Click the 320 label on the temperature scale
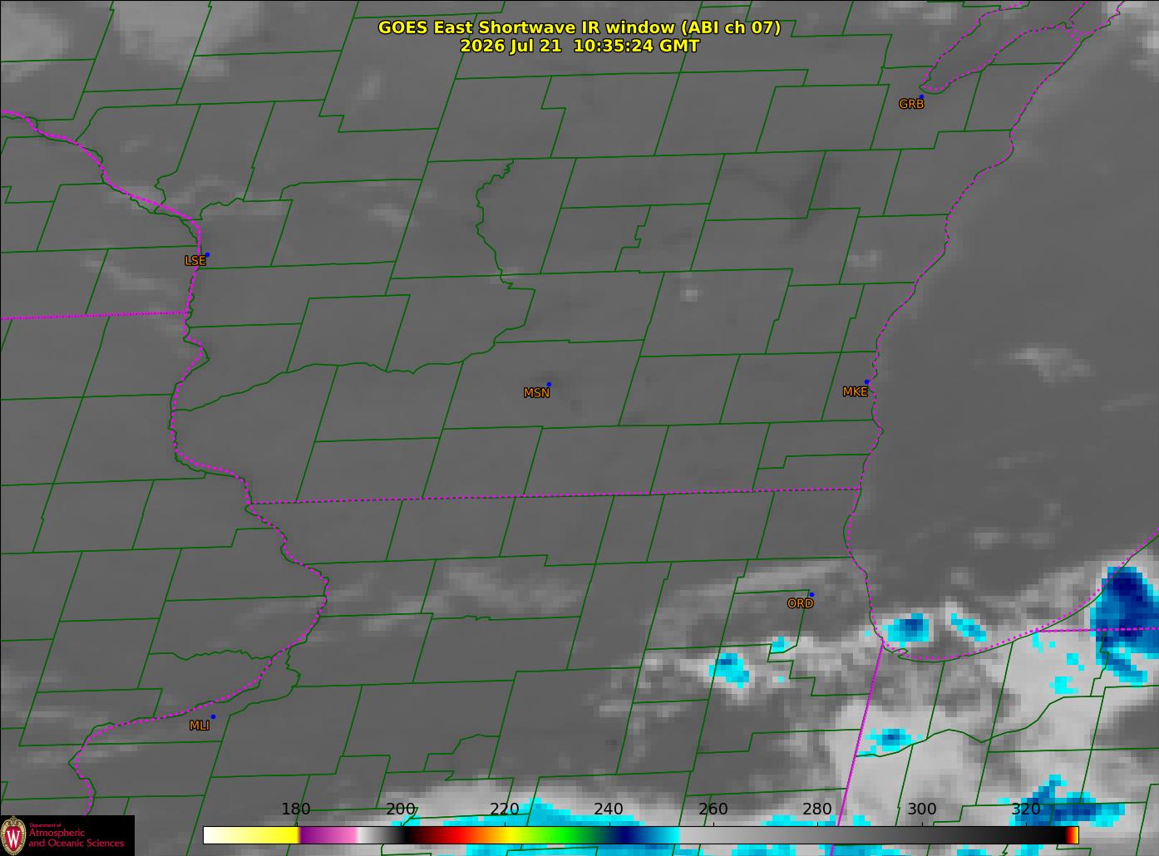Image resolution: width=1159 pixels, height=856 pixels. tap(1026, 809)
